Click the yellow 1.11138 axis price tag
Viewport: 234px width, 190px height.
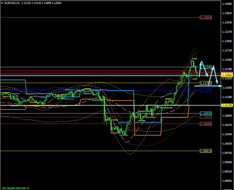pyautogui.click(x=227, y=105)
